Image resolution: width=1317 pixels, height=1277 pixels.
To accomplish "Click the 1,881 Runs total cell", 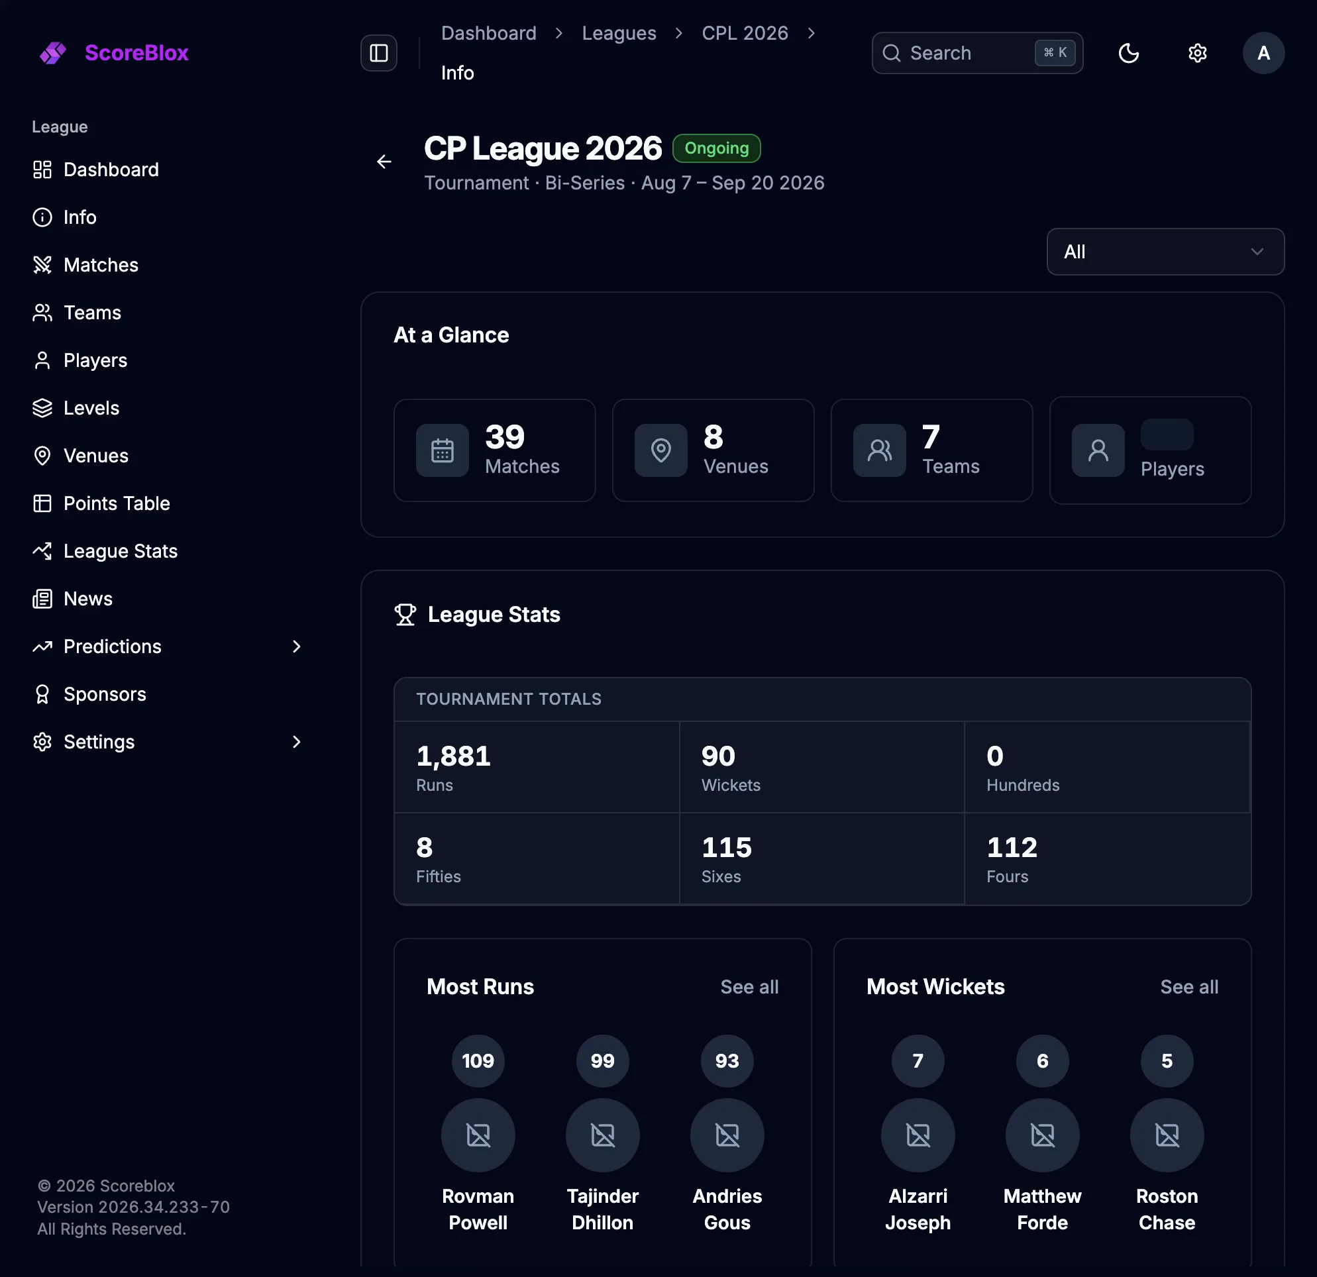I will (x=537, y=767).
